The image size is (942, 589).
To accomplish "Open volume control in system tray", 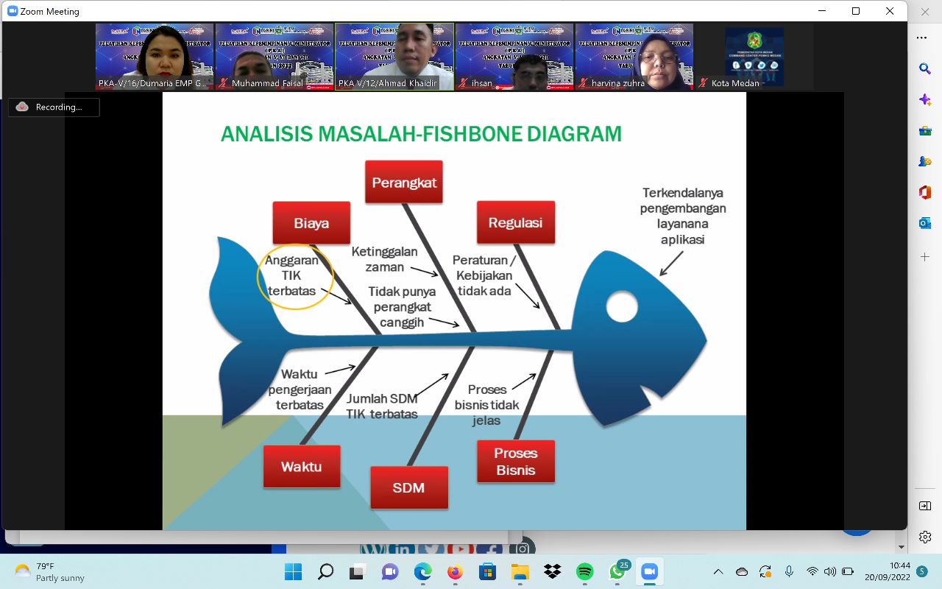I will [x=830, y=571].
